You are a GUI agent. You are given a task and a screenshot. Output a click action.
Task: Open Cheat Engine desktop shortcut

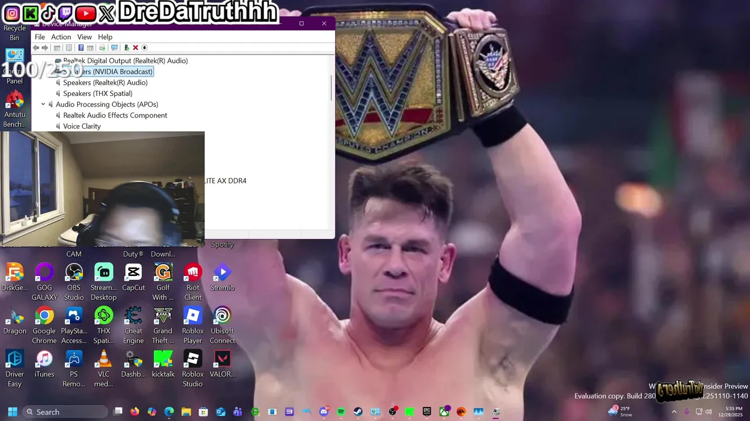(134, 325)
